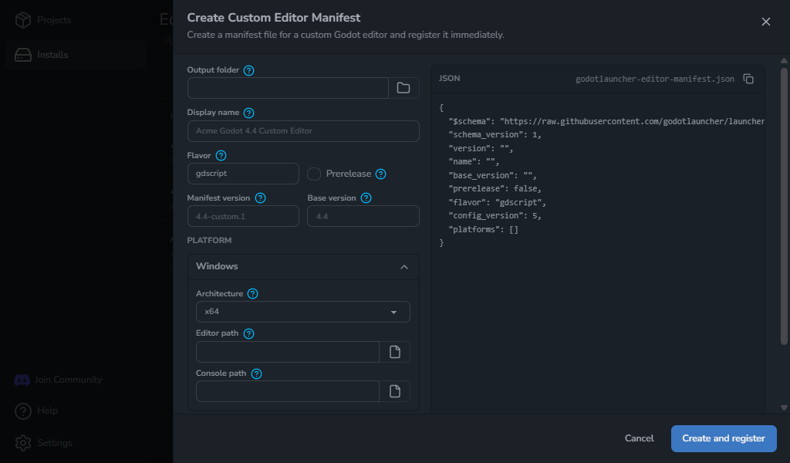
Task: Click the PLATFORM section heading
Action: click(x=209, y=241)
